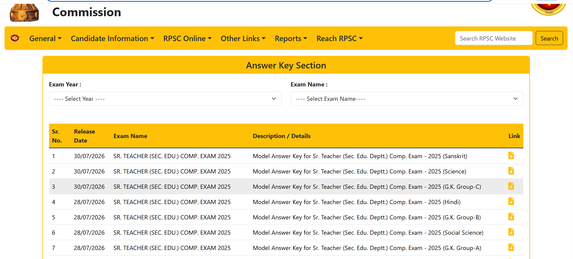Click the Exam Name field label
Viewport: 573px width, 259px height.
pos(309,85)
